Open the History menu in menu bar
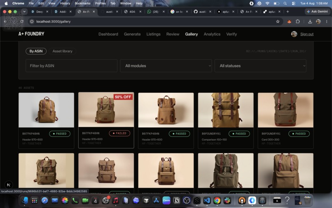The height and width of the screenshot is (208, 332). [65, 3]
